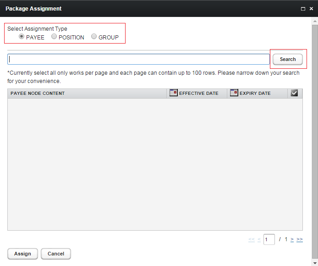Select the POSITION assignment type radio

[x=54, y=36]
